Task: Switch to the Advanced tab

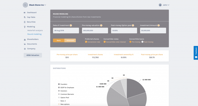Action: (x=70, y=41)
